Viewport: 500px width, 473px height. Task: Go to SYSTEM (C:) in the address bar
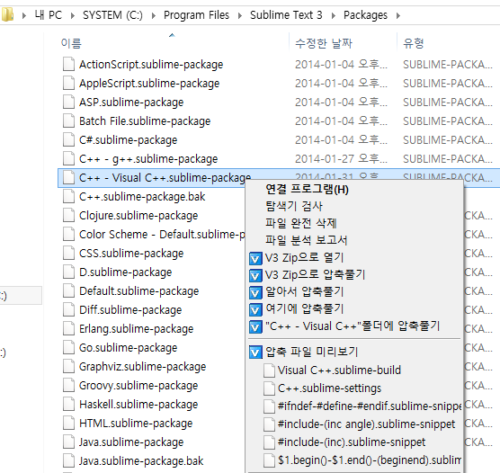point(112,15)
